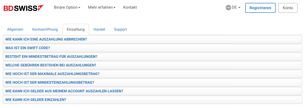
Task: Switch to the Allgemein tab
Action: [x=15, y=29]
